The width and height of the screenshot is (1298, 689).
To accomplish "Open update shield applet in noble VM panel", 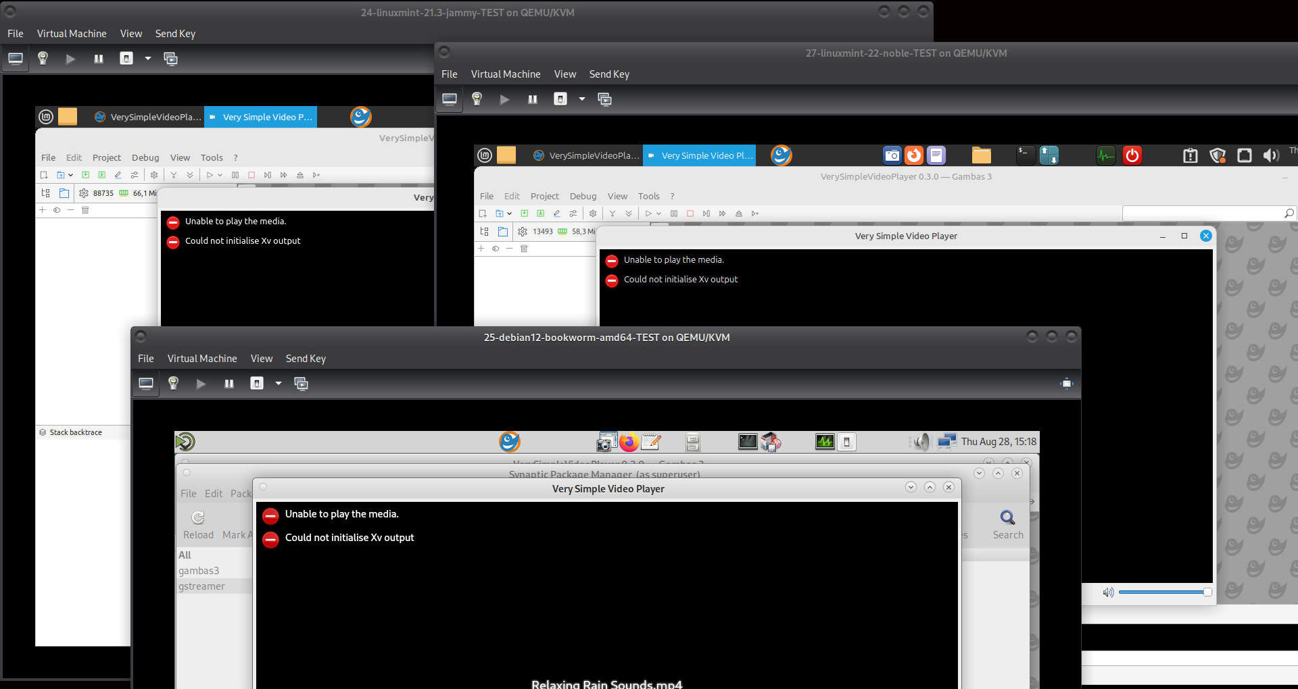I will coord(1218,155).
